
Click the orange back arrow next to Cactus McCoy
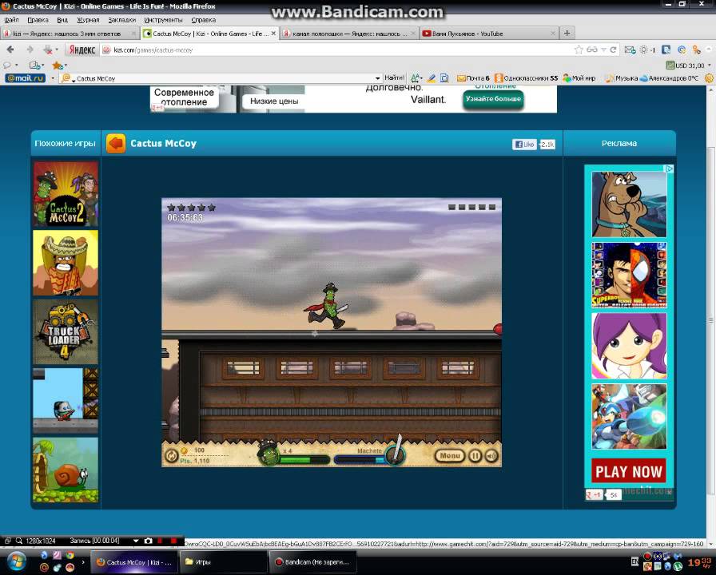click(x=116, y=143)
